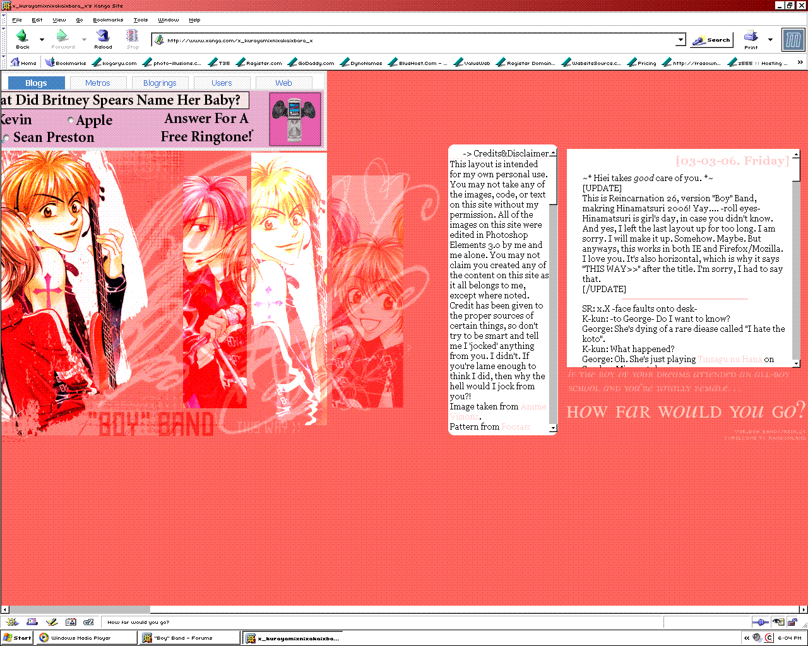Viewport: 808px width, 646px height.
Task: Follow the Anime Visions link
Action: pyautogui.click(x=499, y=411)
